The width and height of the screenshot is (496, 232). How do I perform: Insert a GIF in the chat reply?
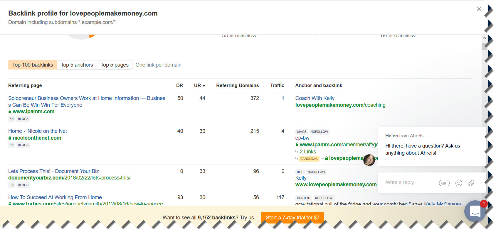click(x=444, y=183)
